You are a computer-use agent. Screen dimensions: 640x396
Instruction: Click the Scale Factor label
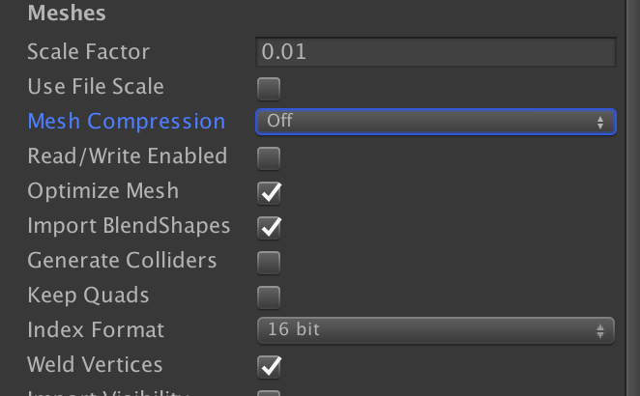click(89, 52)
